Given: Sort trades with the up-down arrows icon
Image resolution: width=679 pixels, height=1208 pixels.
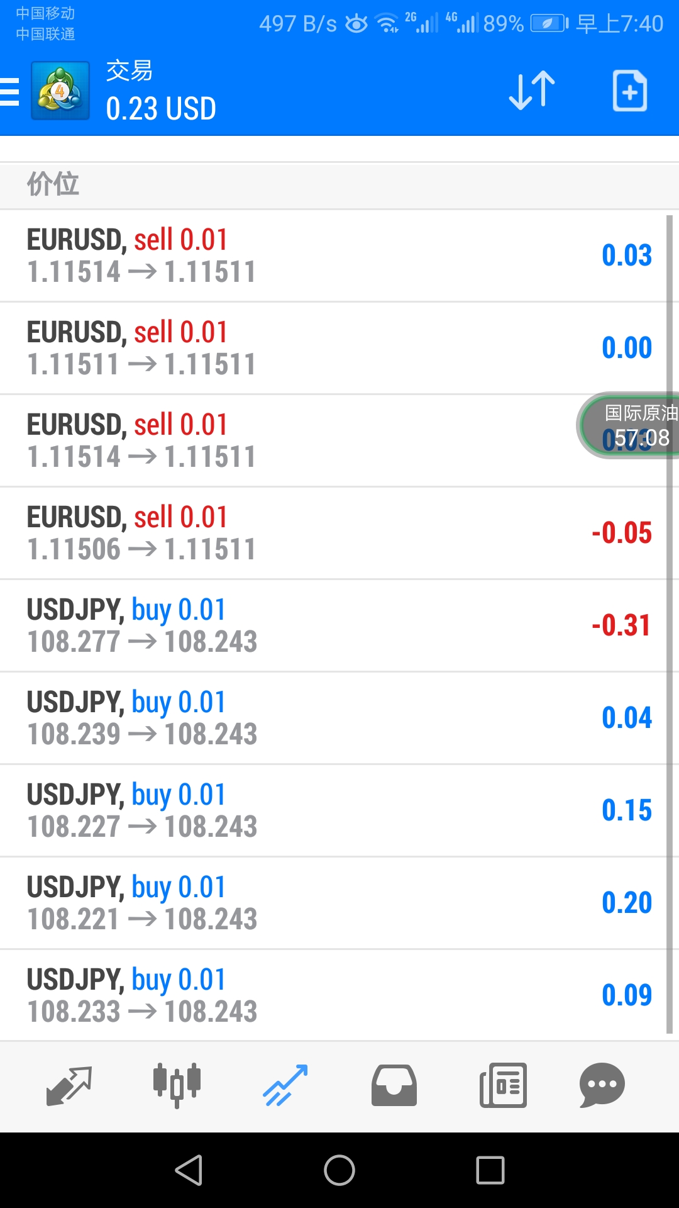Looking at the screenshot, I should pos(532,91).
